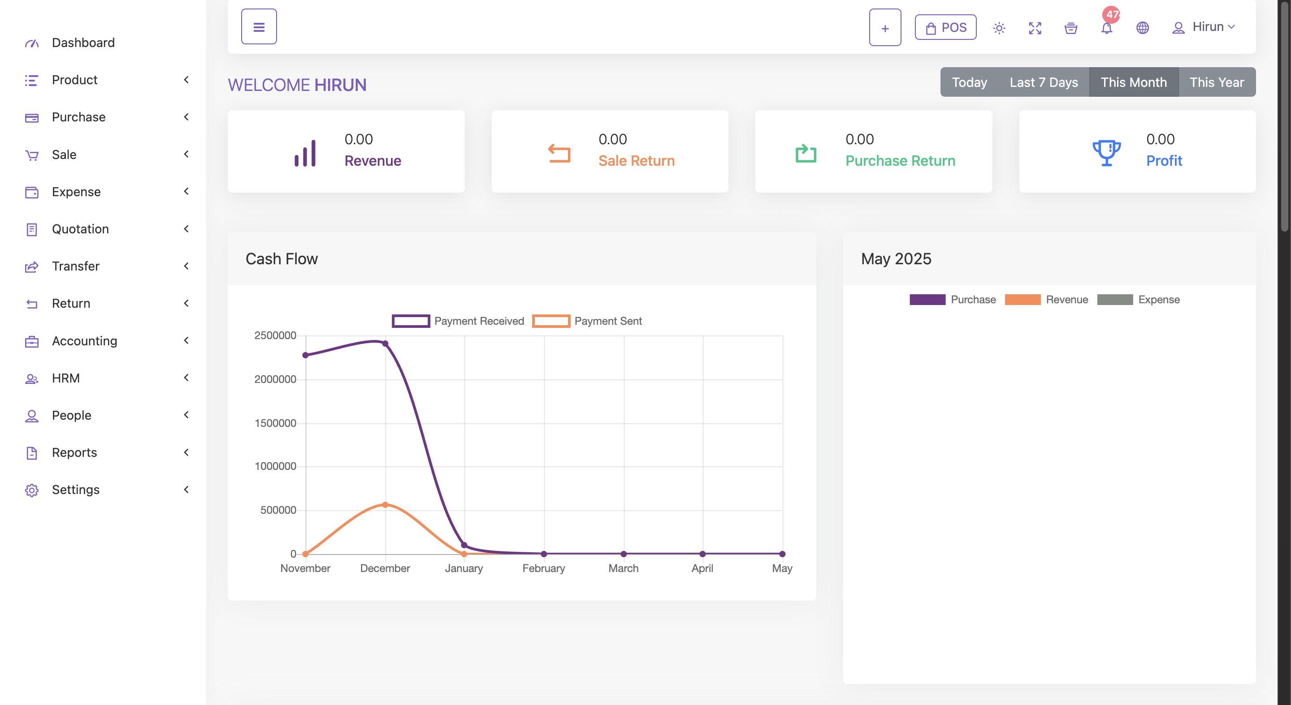The width and height of the screenshot is (1291, 705).
Task: Switch to Last 7 Days tab
Action: pyautogui.click(x=1044, y=82)
